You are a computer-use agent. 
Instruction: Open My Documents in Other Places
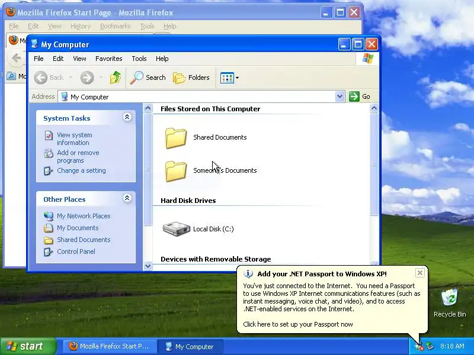tap(78, 228)
